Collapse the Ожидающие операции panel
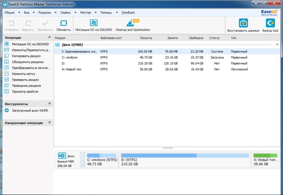The height and width of the screenshot is (195, 283). [x=49, y=123]
